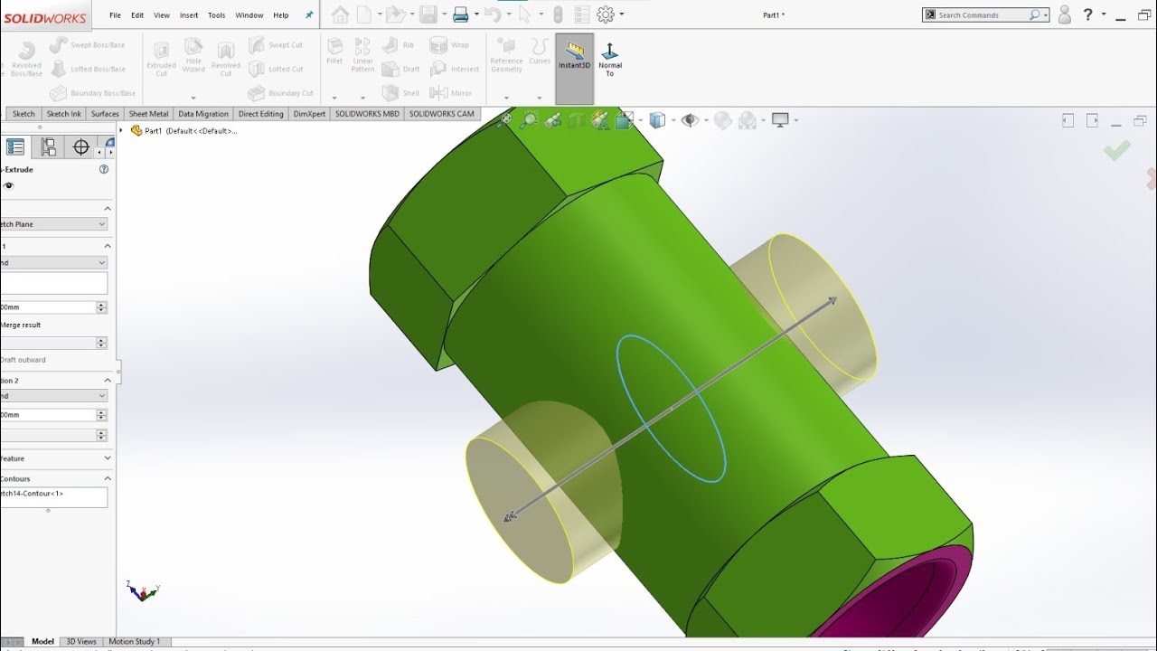
Task: Click the Print icon
Action: 460,14
